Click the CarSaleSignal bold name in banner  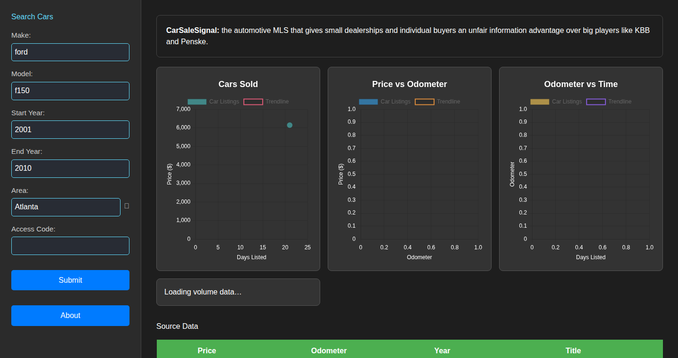pyautogui.click(x=193, y=30)
